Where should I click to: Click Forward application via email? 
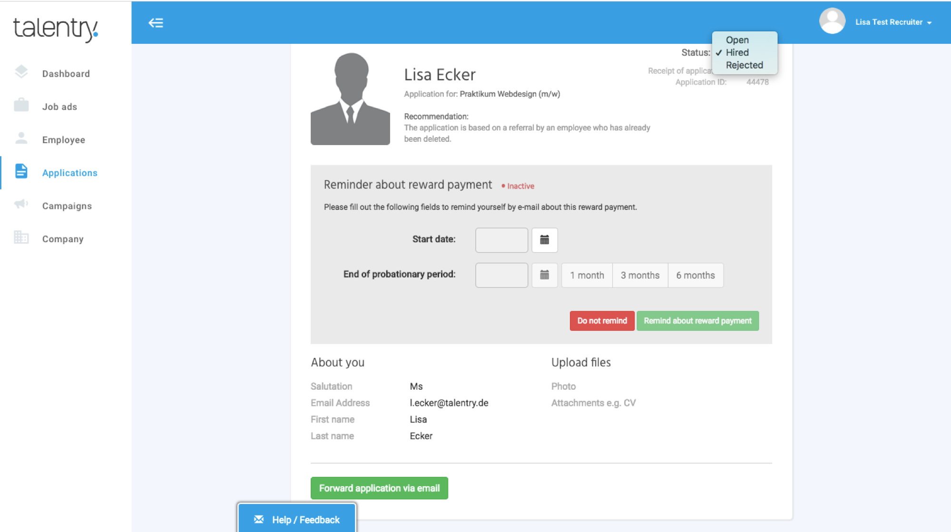pyautogui.click(x=379, y=488)
